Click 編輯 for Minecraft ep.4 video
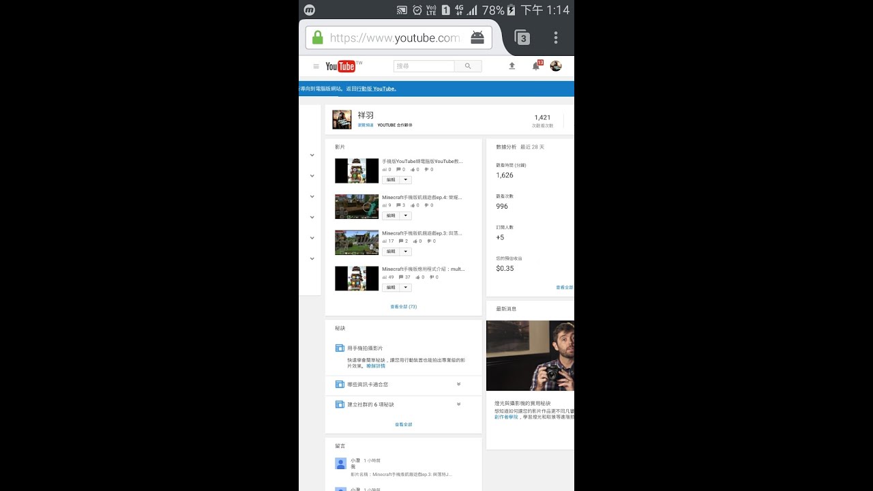The width and height of the screenshot is (873, 491). (391, 215)
